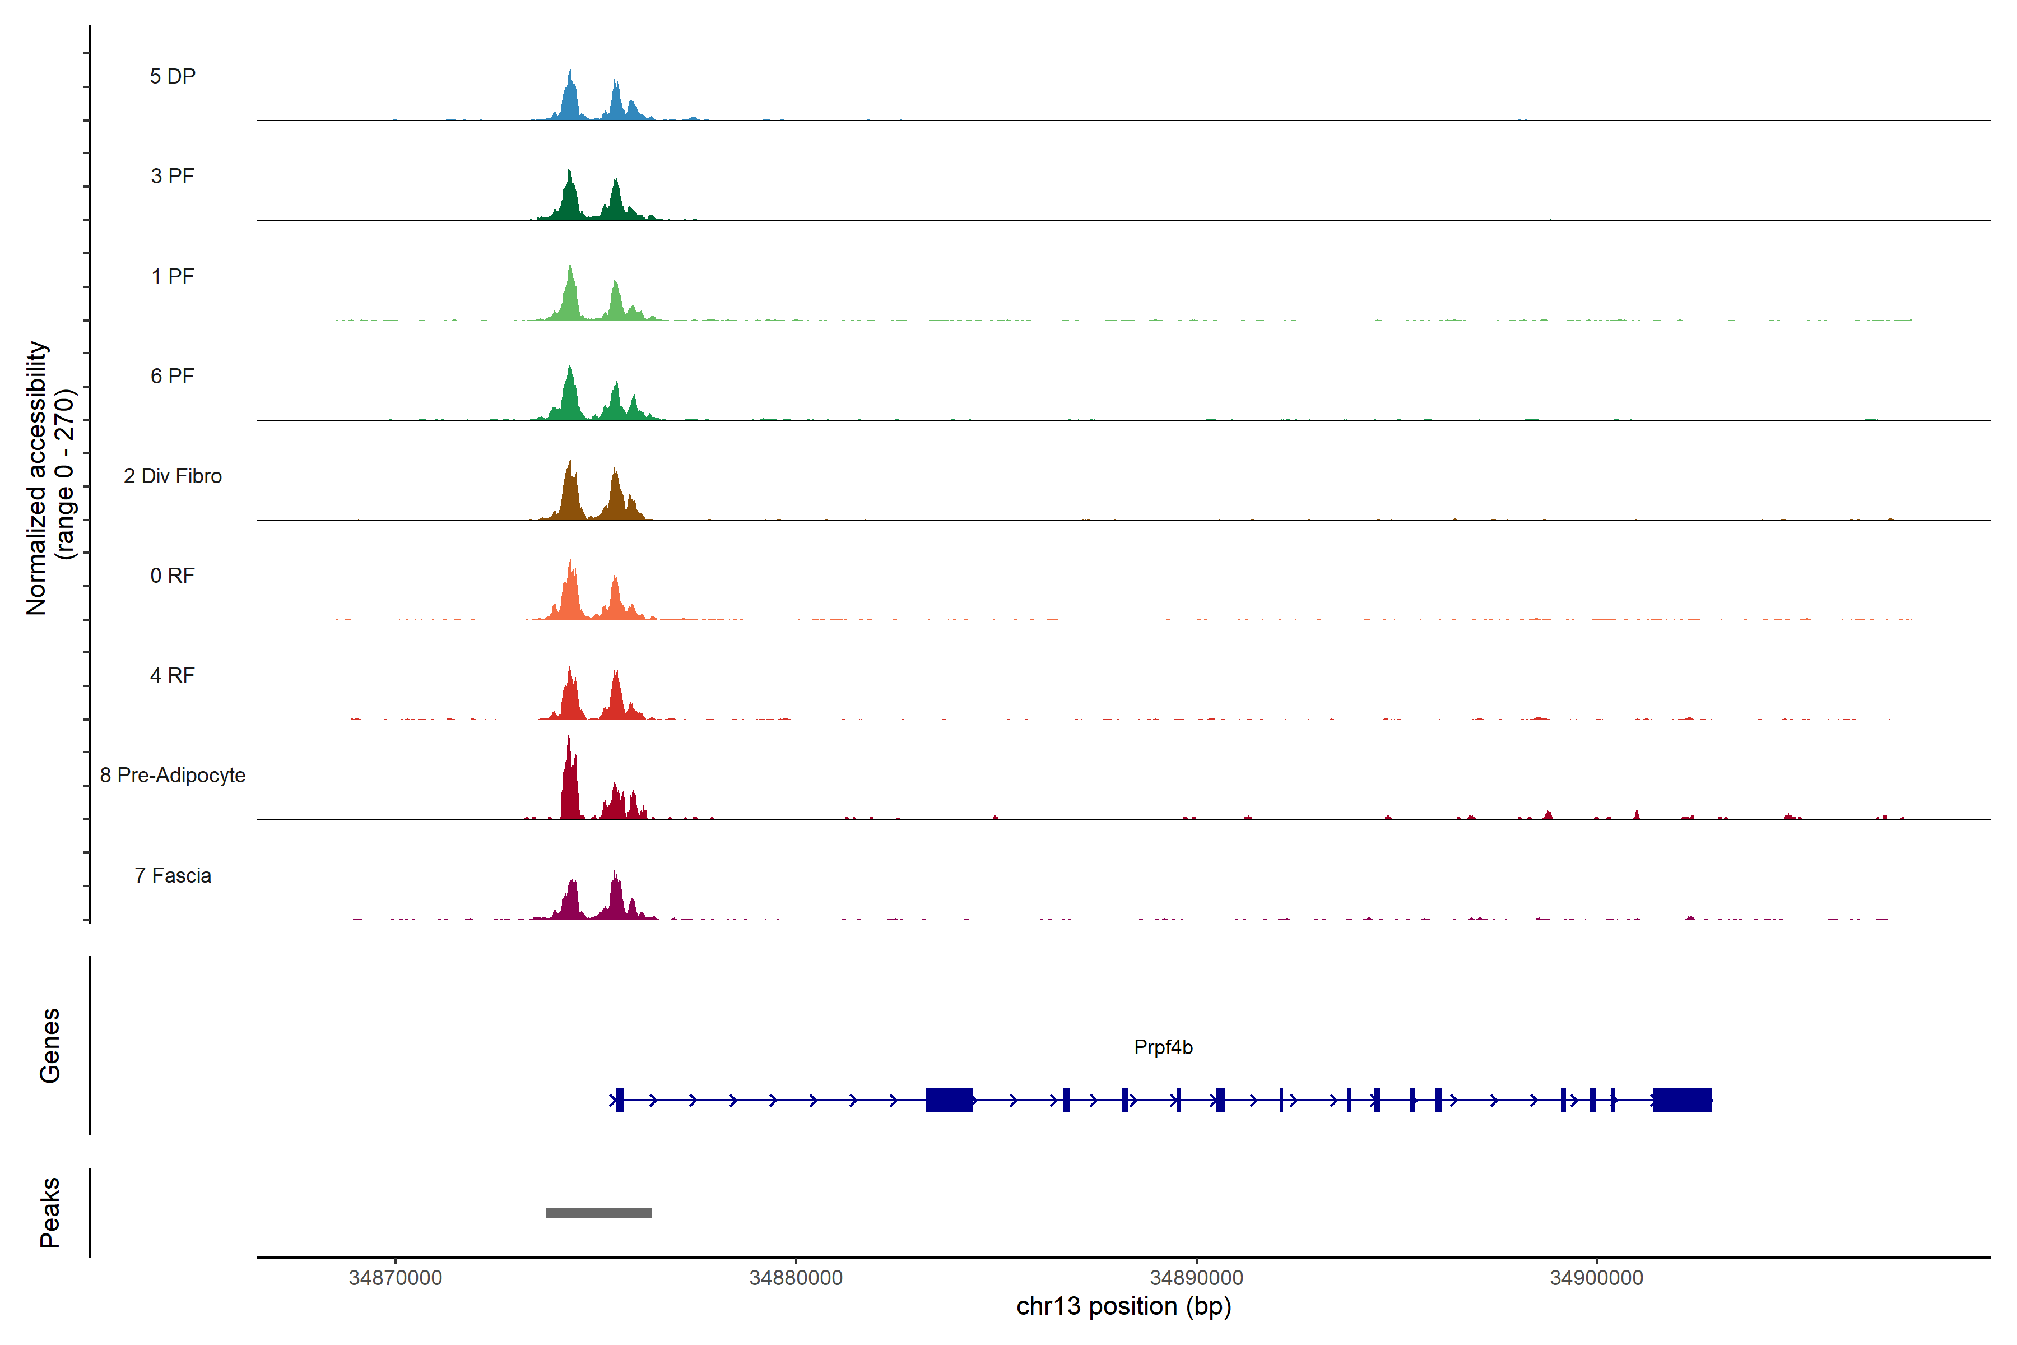2017x1345 pixels.
Task: Click the 7 Fascia track label
Action: pyautogui.click(x=173, y=875)
